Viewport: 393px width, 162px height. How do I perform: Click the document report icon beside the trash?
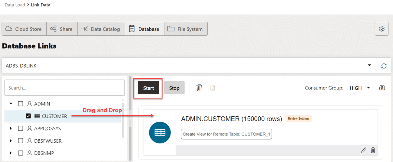pyautogui.click(x=213, y=88)
